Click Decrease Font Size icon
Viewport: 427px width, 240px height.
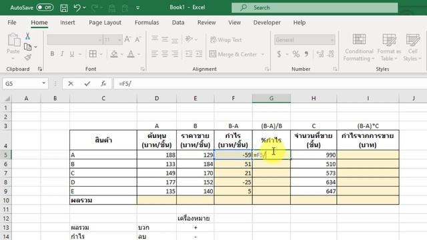(x=138, y=40)
